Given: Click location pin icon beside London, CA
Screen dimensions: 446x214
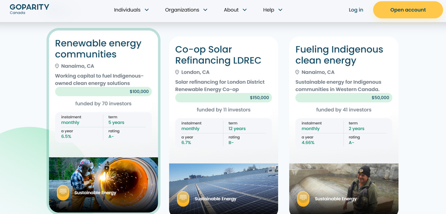Looking at the screenshot, I should 177,72.
